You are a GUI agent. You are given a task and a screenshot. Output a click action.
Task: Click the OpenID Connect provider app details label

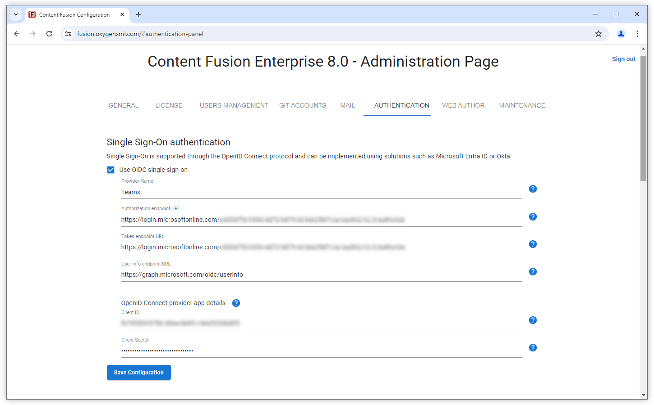173,303
